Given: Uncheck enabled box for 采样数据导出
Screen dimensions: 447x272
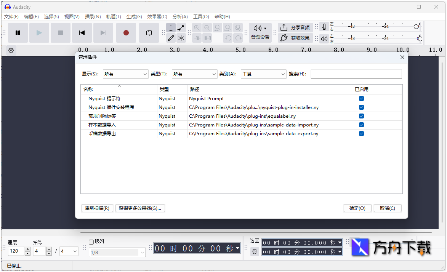Looking at the screenshot, I should click(362, 134).
